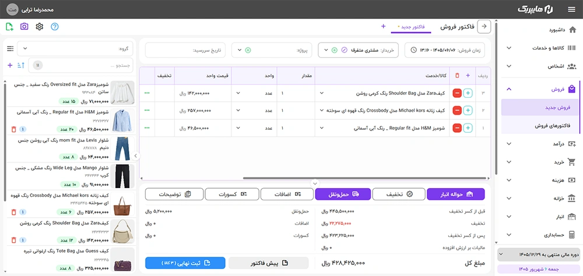Click توضیحات notes button
The width and height of the screenshot is (583, 276).
(174, 194)
